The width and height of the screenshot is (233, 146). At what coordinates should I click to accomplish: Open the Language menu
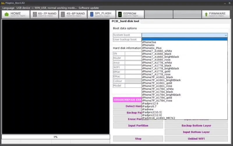(x=8, y=8)
